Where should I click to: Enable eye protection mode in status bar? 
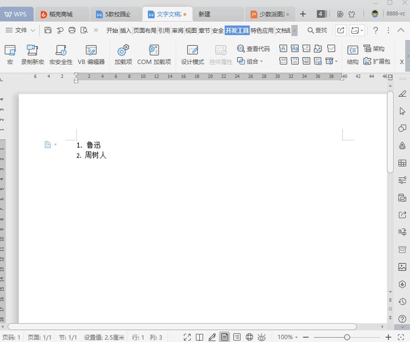(x=261, y=337)
